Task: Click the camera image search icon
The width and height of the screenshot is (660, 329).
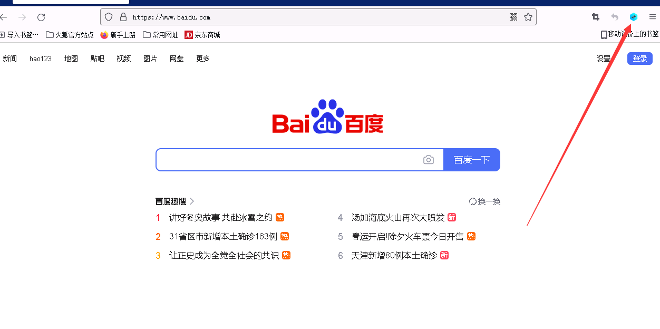Action: point(429,160)
